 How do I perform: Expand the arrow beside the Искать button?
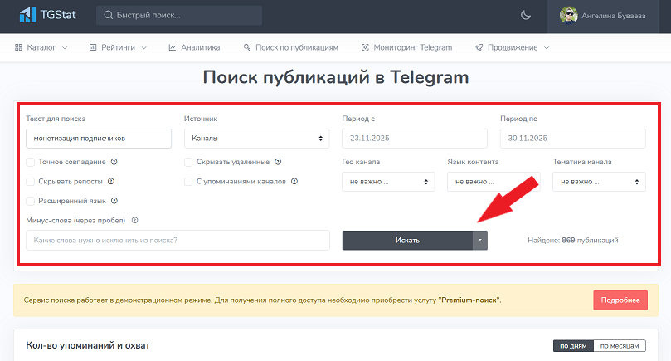tap(480, 240)
